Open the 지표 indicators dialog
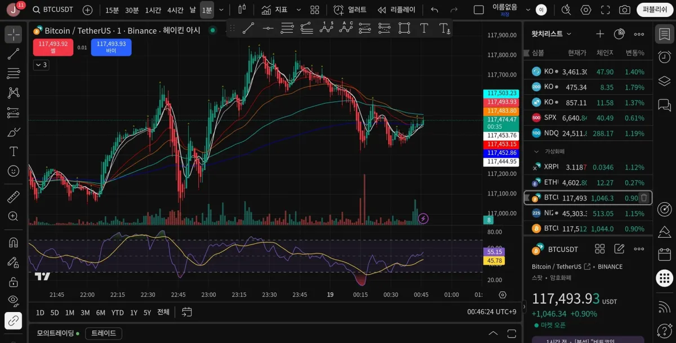 (x=274, y=10)
